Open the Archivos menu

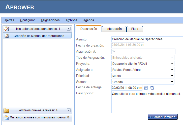point(71,20)
